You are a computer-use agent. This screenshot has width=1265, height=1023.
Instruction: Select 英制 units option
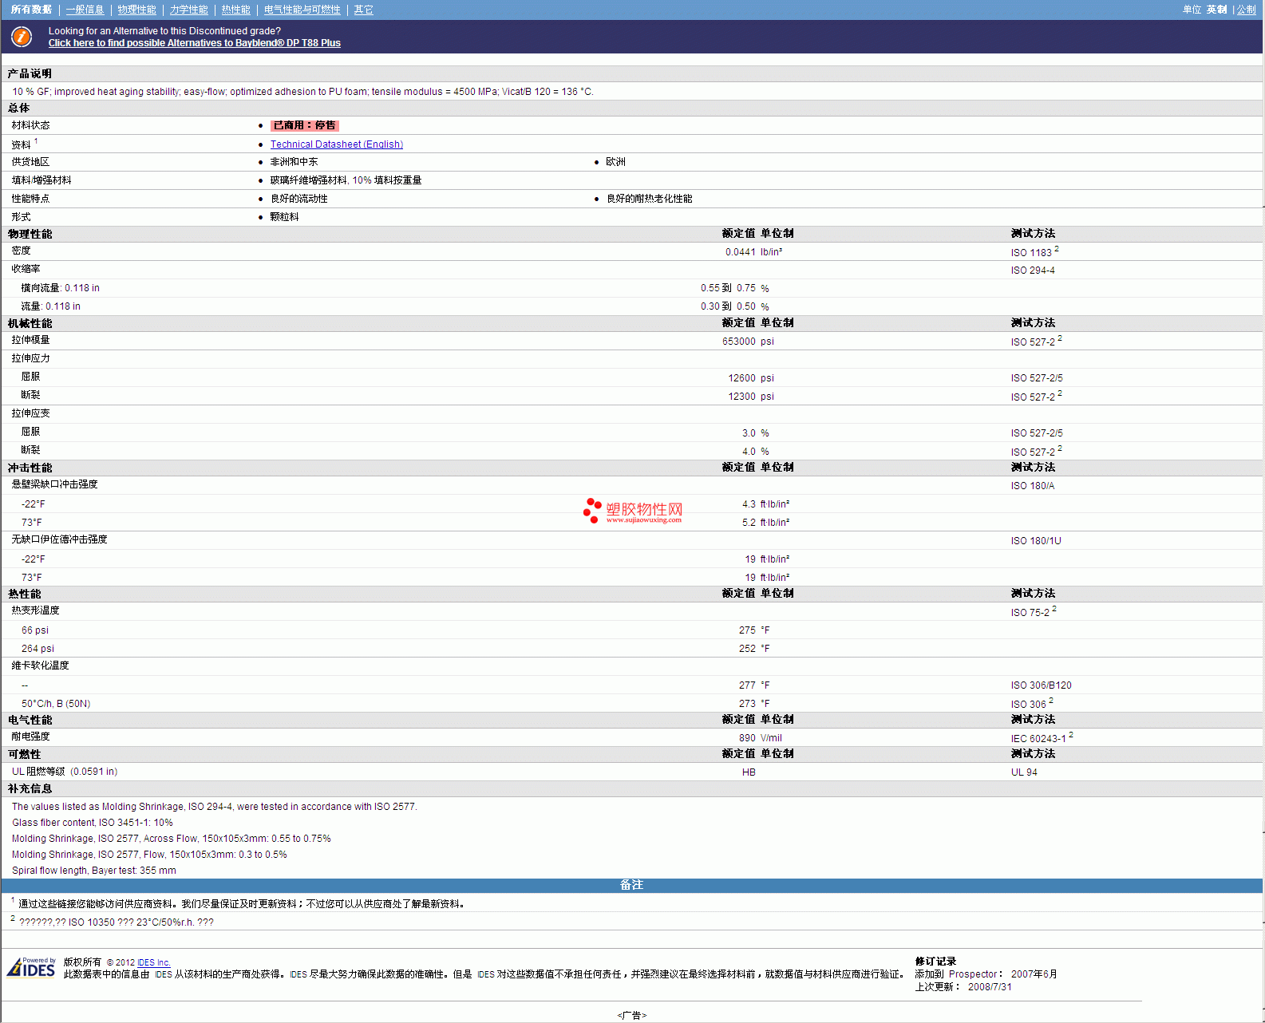[1216, 10]
